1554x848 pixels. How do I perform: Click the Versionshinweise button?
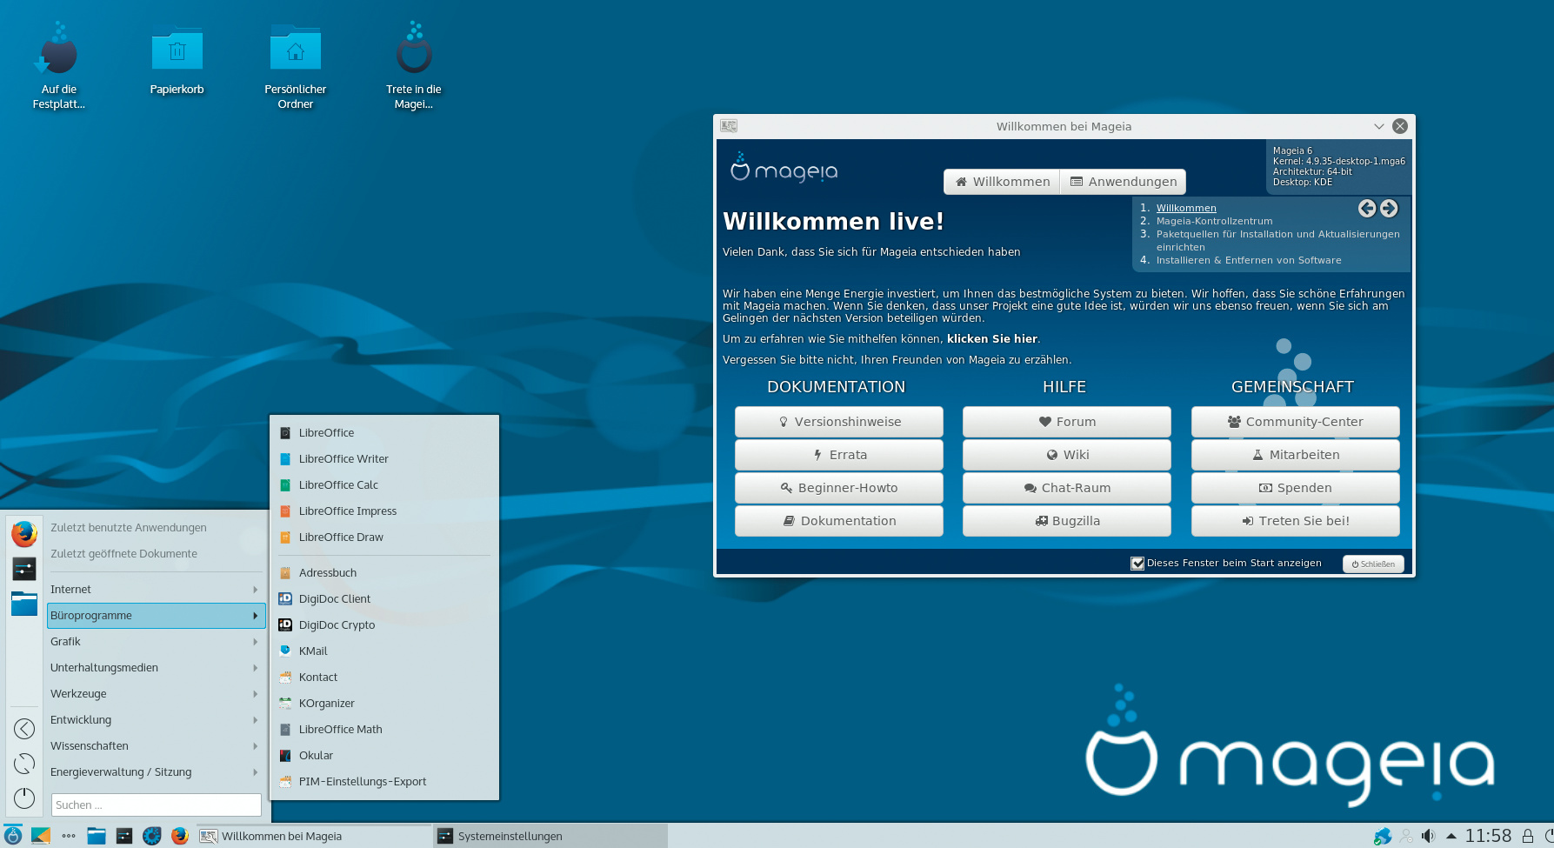(x=838, y=422)
